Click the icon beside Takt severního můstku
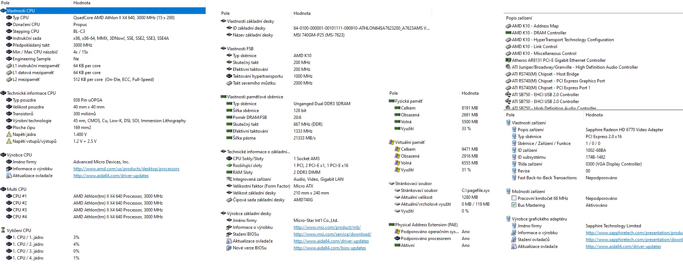The width and height of the screenshot is (683, 266). pyautogui.click(x=229, y=83)
